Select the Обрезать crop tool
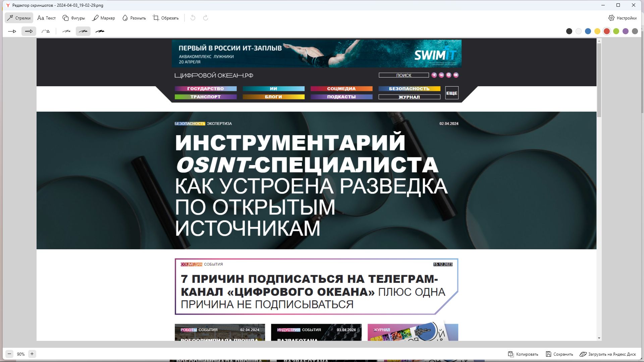The height and width of the screenshot is (362, 644). (x=166, y=18)
